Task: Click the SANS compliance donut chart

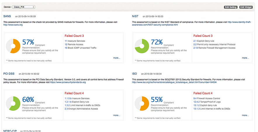Action: point(13,46)
